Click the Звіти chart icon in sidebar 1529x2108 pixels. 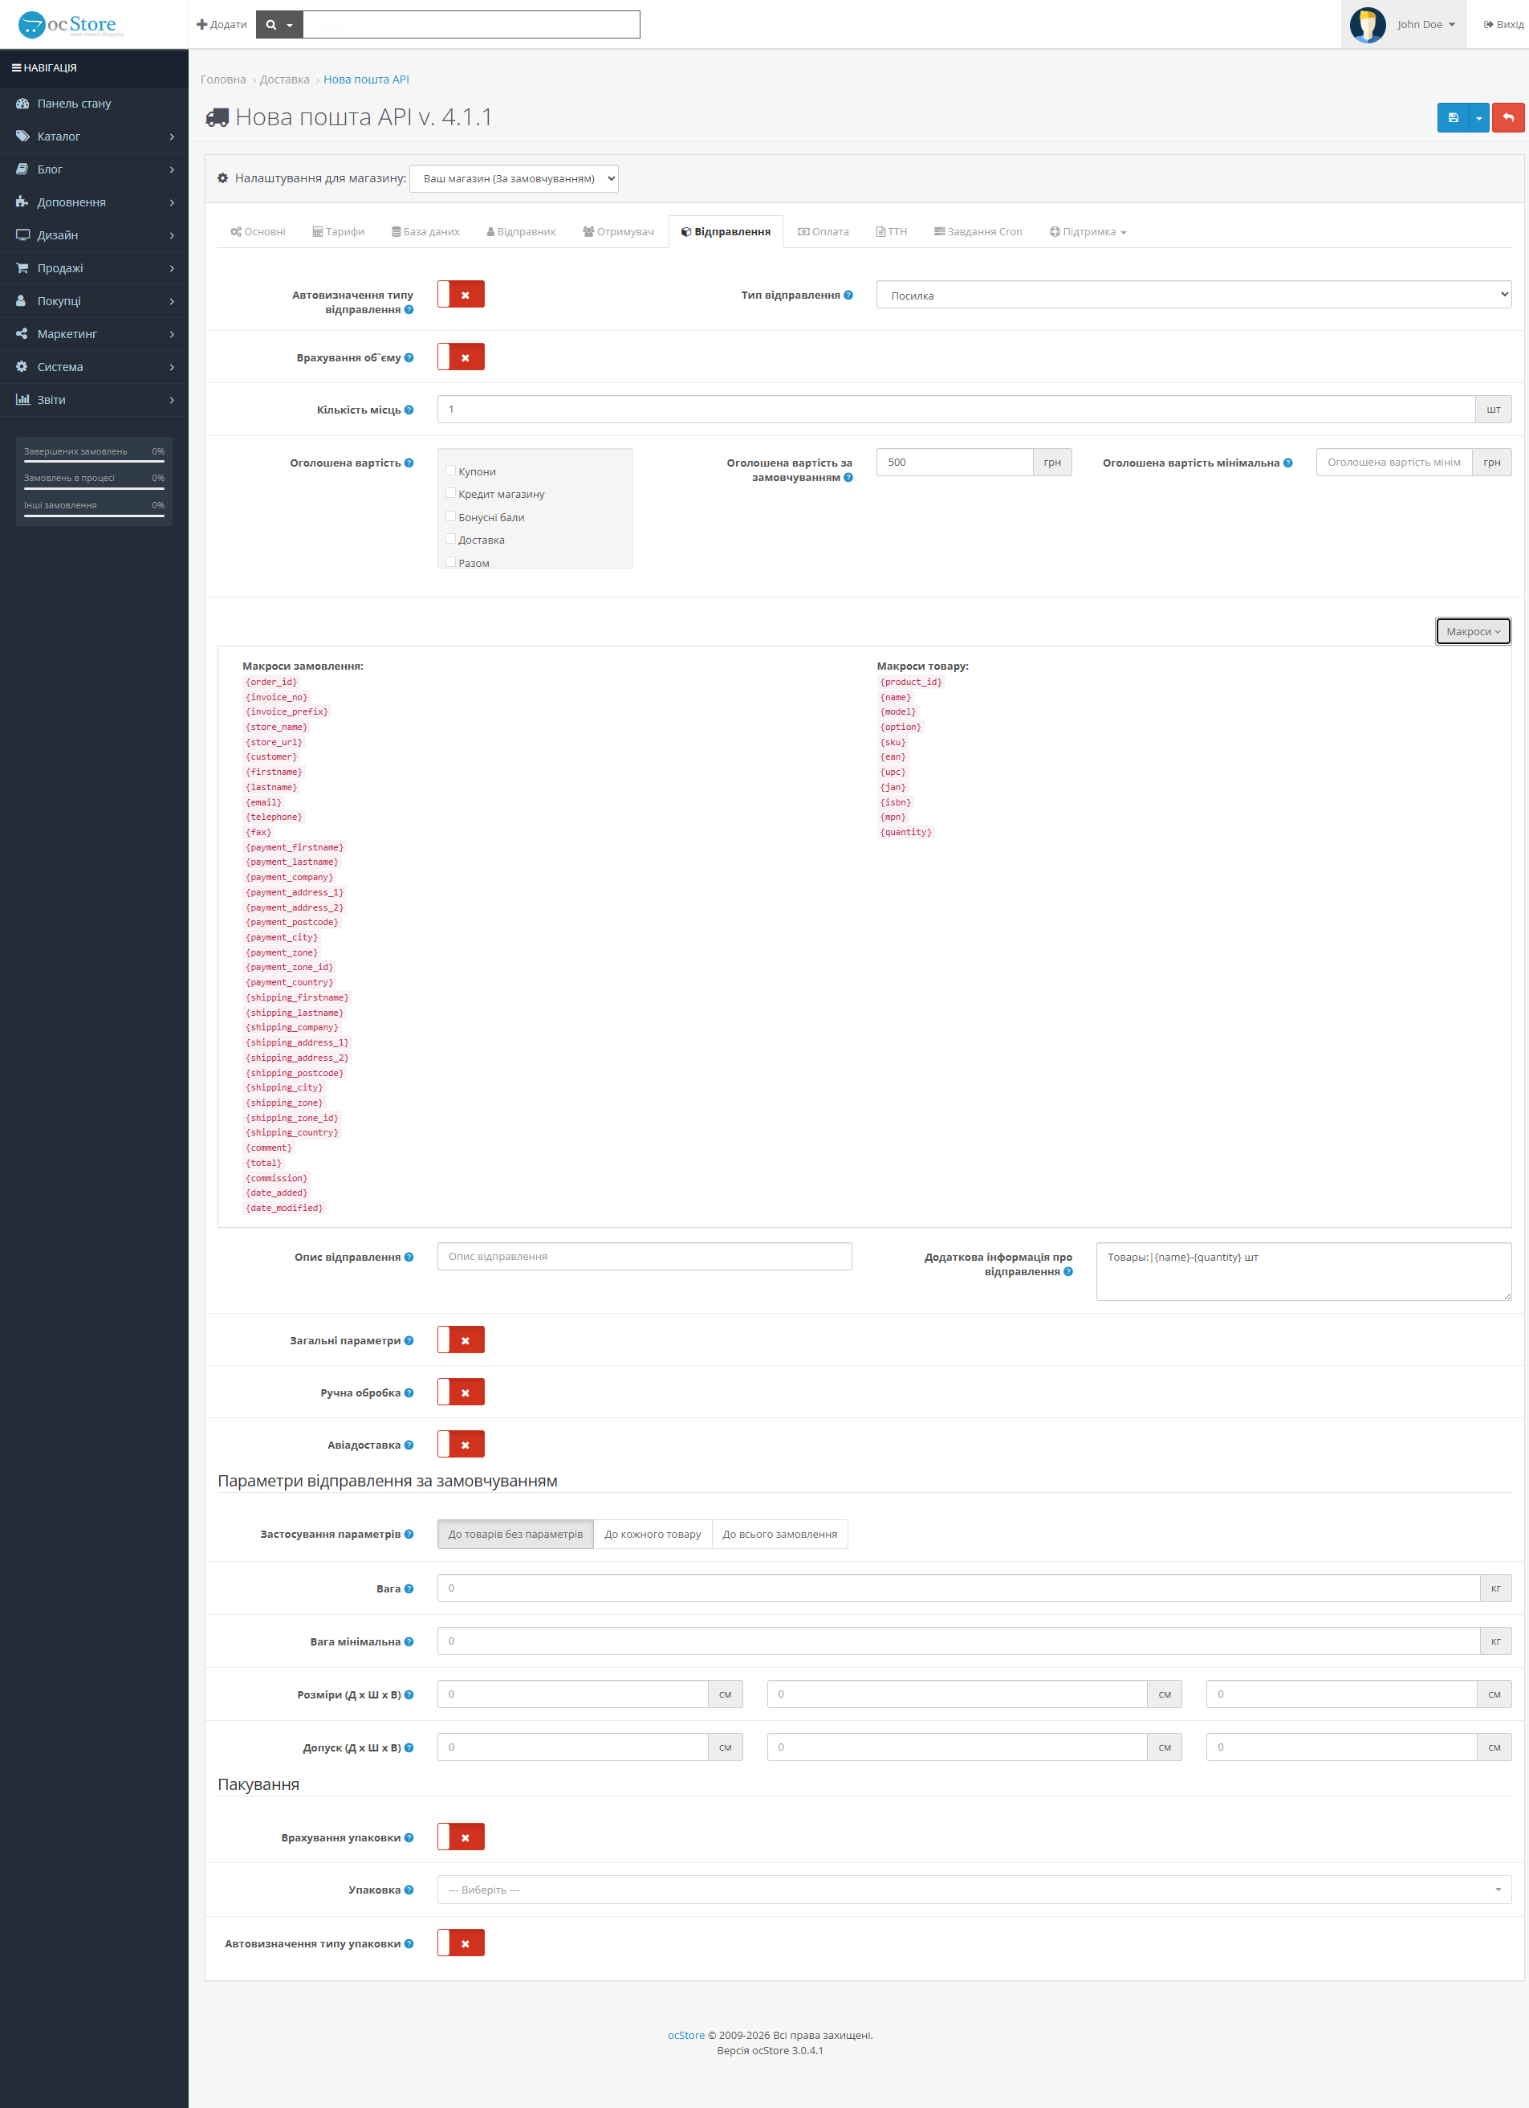(22, 400)
